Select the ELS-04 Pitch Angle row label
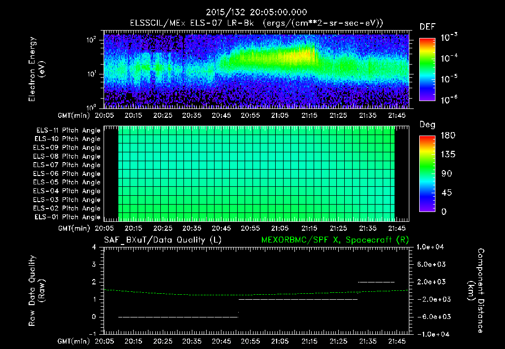 tap(67, 191)
